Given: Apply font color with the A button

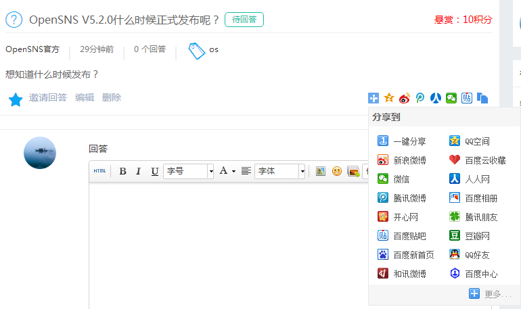Looking at the screenshot, I should point(223,171).
